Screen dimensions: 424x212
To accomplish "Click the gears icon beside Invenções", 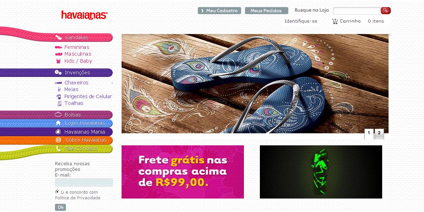I will click(58, 72).
